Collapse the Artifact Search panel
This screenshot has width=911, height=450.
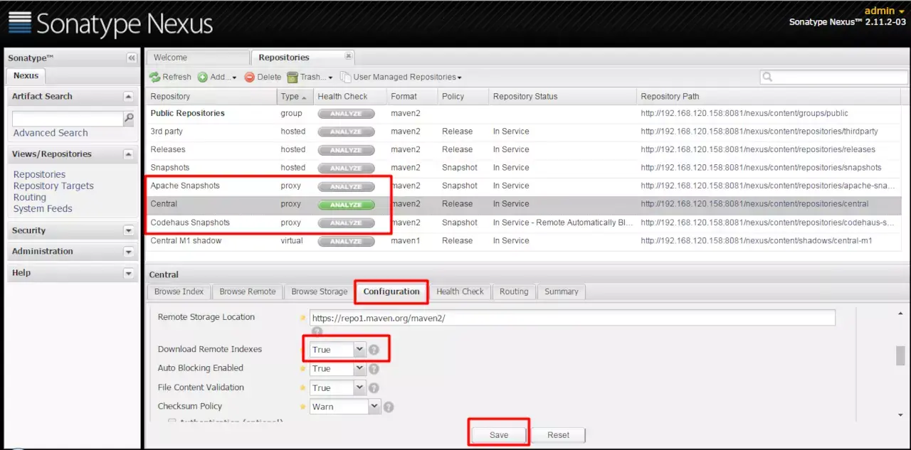coord(128,97)
